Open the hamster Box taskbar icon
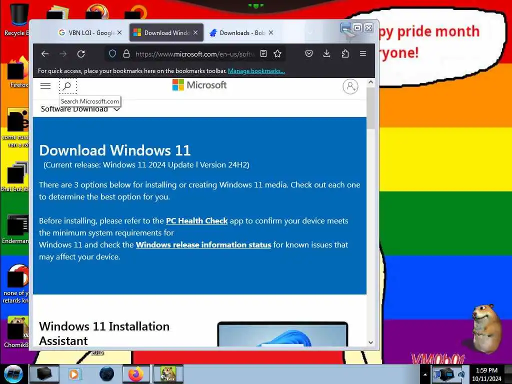This screenshot has width=512, height=384. 168,374
